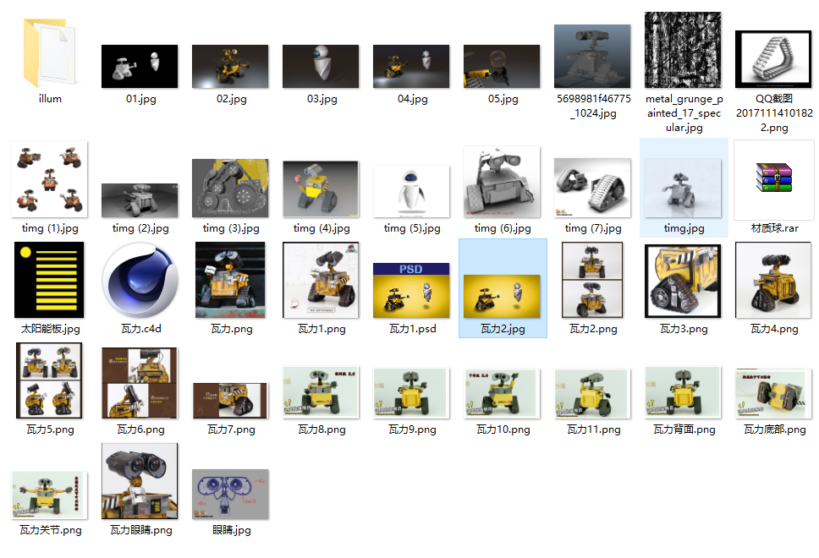Click the selected 瓦力2.jpg thumbnail
819x558 pixels.
pyautogui.click(x=502, y=297)
